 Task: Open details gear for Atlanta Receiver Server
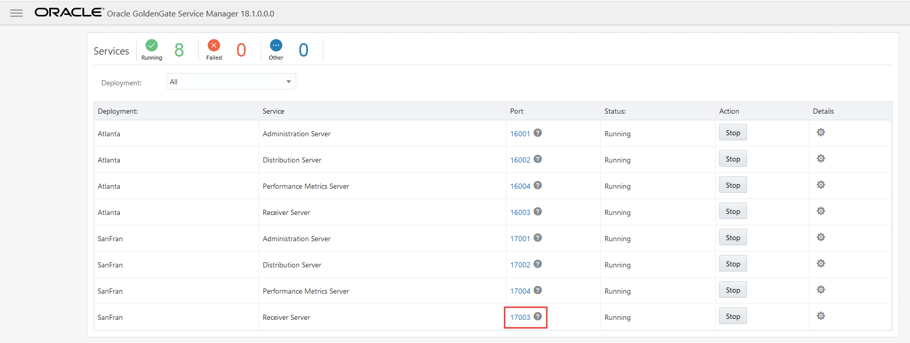coord(821,211)
